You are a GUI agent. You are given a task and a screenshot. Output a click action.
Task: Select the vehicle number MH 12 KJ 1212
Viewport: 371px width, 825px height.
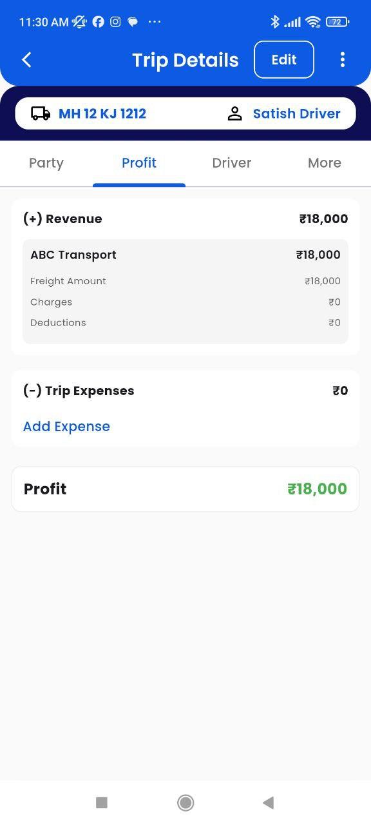(x=102, y=113)
